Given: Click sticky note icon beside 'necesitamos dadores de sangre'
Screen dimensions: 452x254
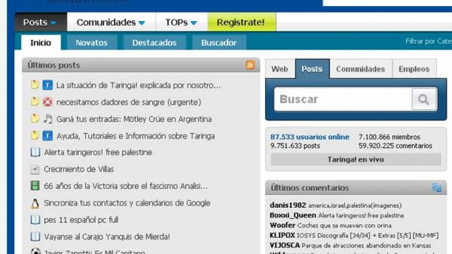Looking at the screenshot, I should pos(35,102).
